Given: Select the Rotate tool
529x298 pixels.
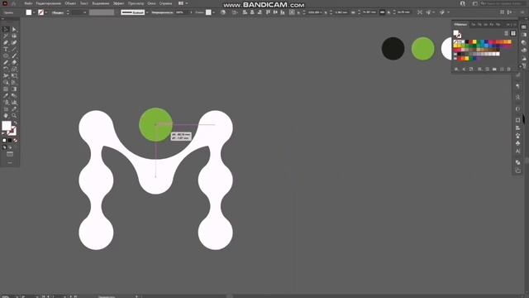Looking at the screenshot, I should point(6,69).
